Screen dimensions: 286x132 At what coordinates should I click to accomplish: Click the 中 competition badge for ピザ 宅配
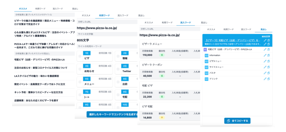tap(162, 118)
